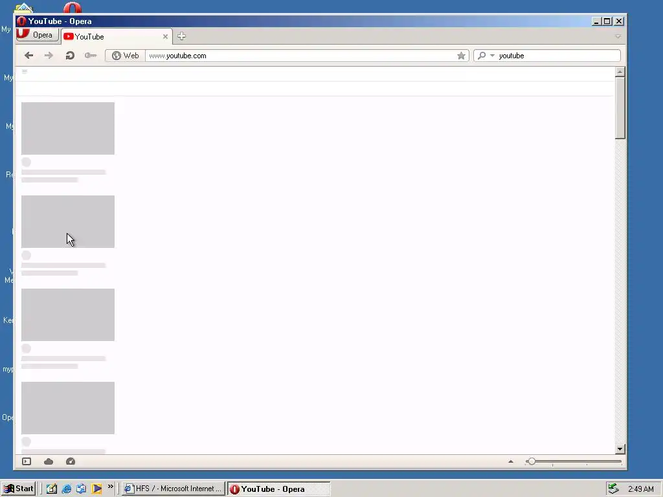Screen dimensions: 663x497
Task: Launch Internet Explorer from quick launch
Action: click(67, 489)
